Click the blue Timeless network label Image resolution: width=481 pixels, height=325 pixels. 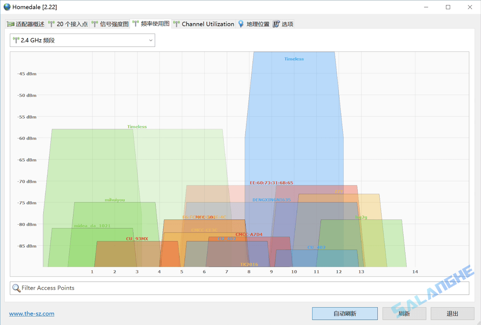294,59
